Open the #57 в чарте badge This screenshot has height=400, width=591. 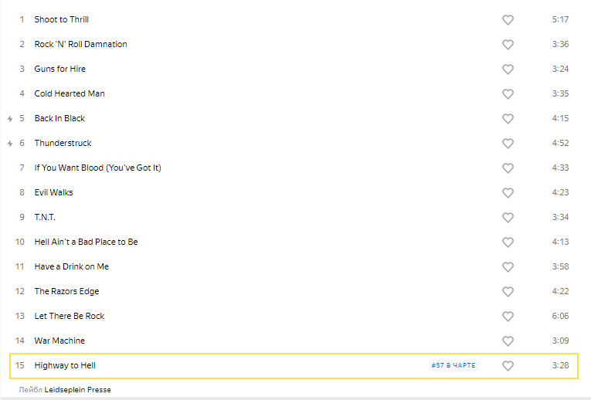pyautogui.click(x=453, y=365)
